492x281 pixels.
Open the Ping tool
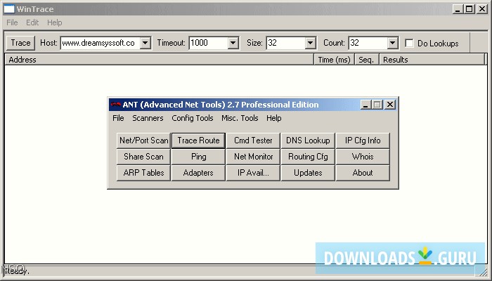click(x=198, y=157)
